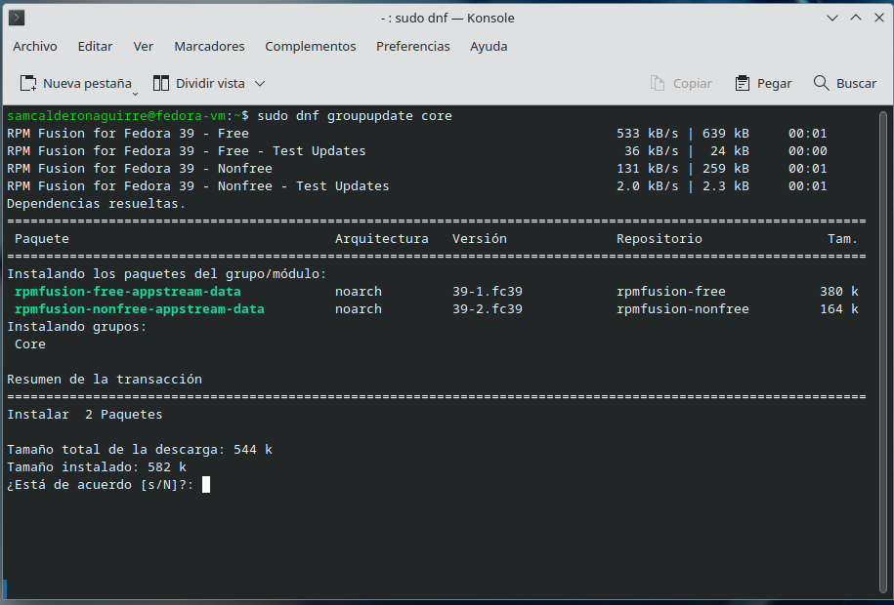The width and height of the screenshot is (894, 605).
Task: Click the rpmfusion-free-appstream-data package name
Action: [128, 292]
